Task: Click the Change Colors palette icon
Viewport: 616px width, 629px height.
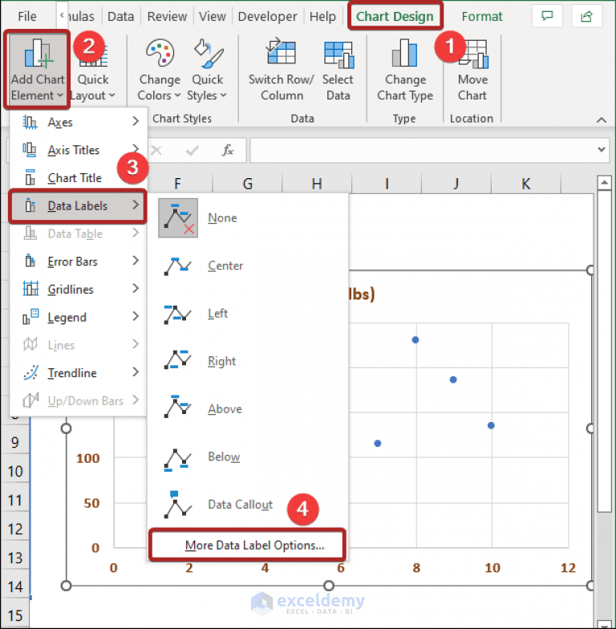Action: (x=160, y=53)
